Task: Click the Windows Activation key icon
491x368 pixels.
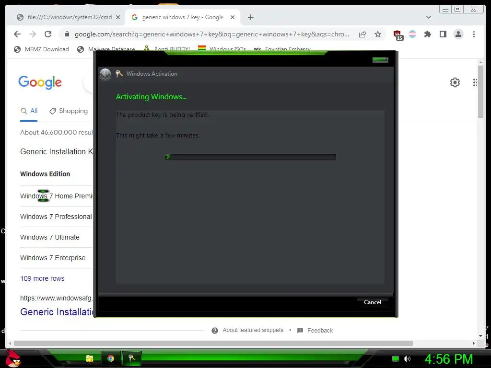Action: 119,73
